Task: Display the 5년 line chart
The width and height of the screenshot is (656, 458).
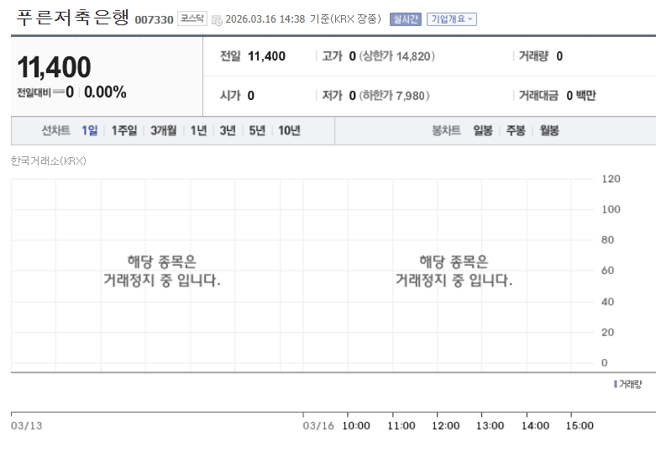Action: pyautogui.click(x=257, y=130)
